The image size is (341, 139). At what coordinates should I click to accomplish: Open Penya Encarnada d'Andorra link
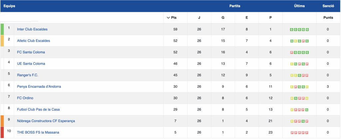tap(39, 87)
